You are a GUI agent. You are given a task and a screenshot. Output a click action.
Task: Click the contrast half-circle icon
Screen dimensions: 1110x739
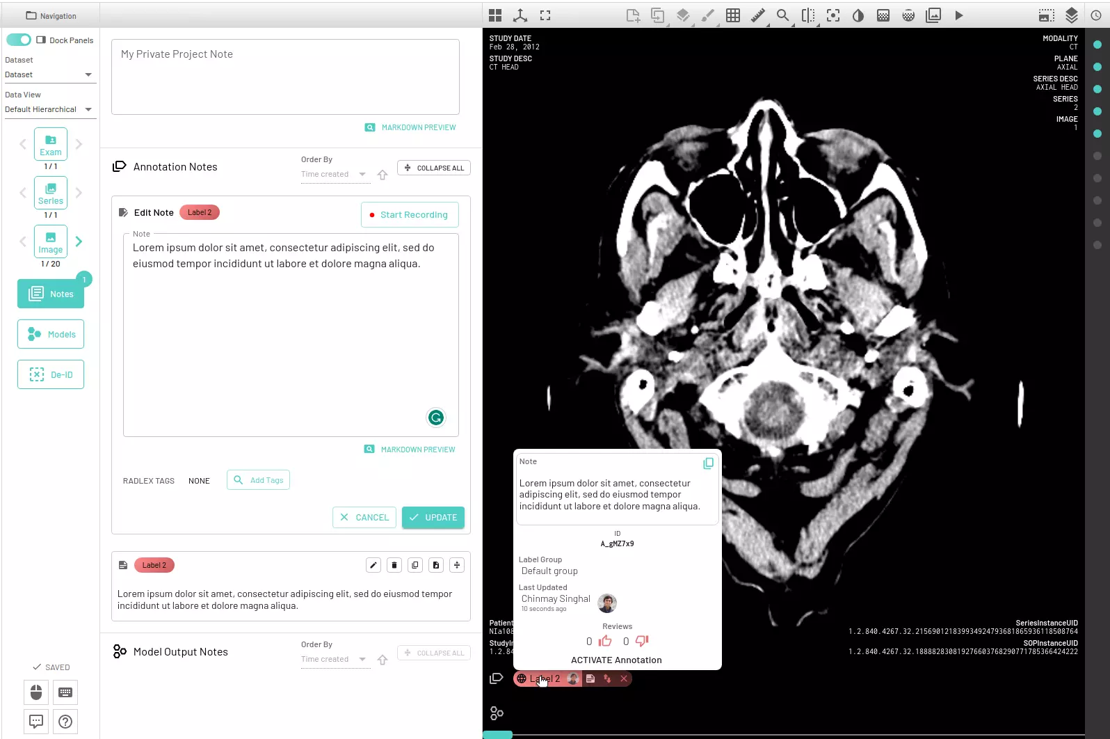tap(858, 15)
